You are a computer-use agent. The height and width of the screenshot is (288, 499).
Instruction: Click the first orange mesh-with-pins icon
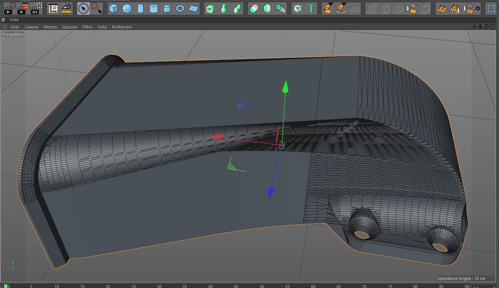(441, 9)
